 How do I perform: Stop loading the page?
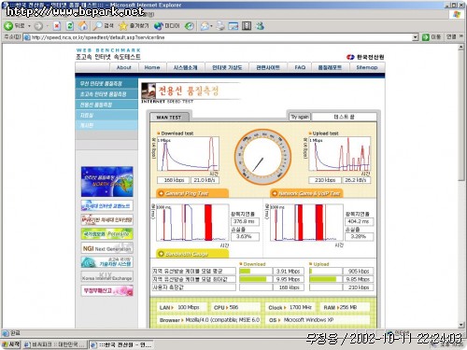[x=56, y=26]
